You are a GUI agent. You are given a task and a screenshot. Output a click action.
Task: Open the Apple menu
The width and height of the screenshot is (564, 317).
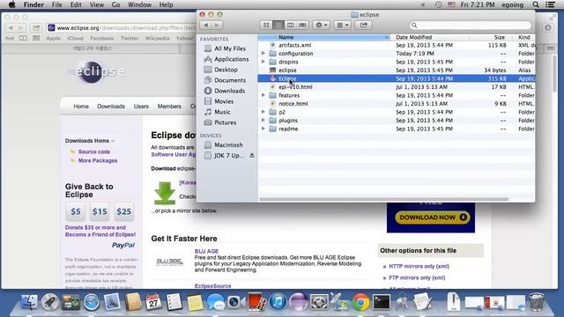click(x=11, y=4)
